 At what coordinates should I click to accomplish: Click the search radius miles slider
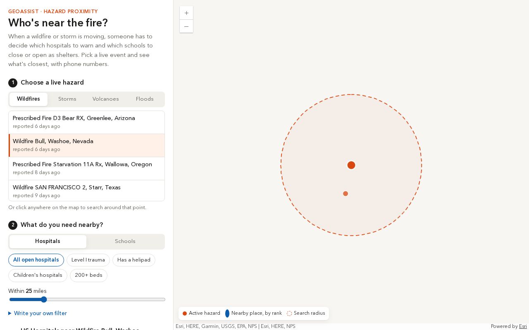click(x=87, y=299)
